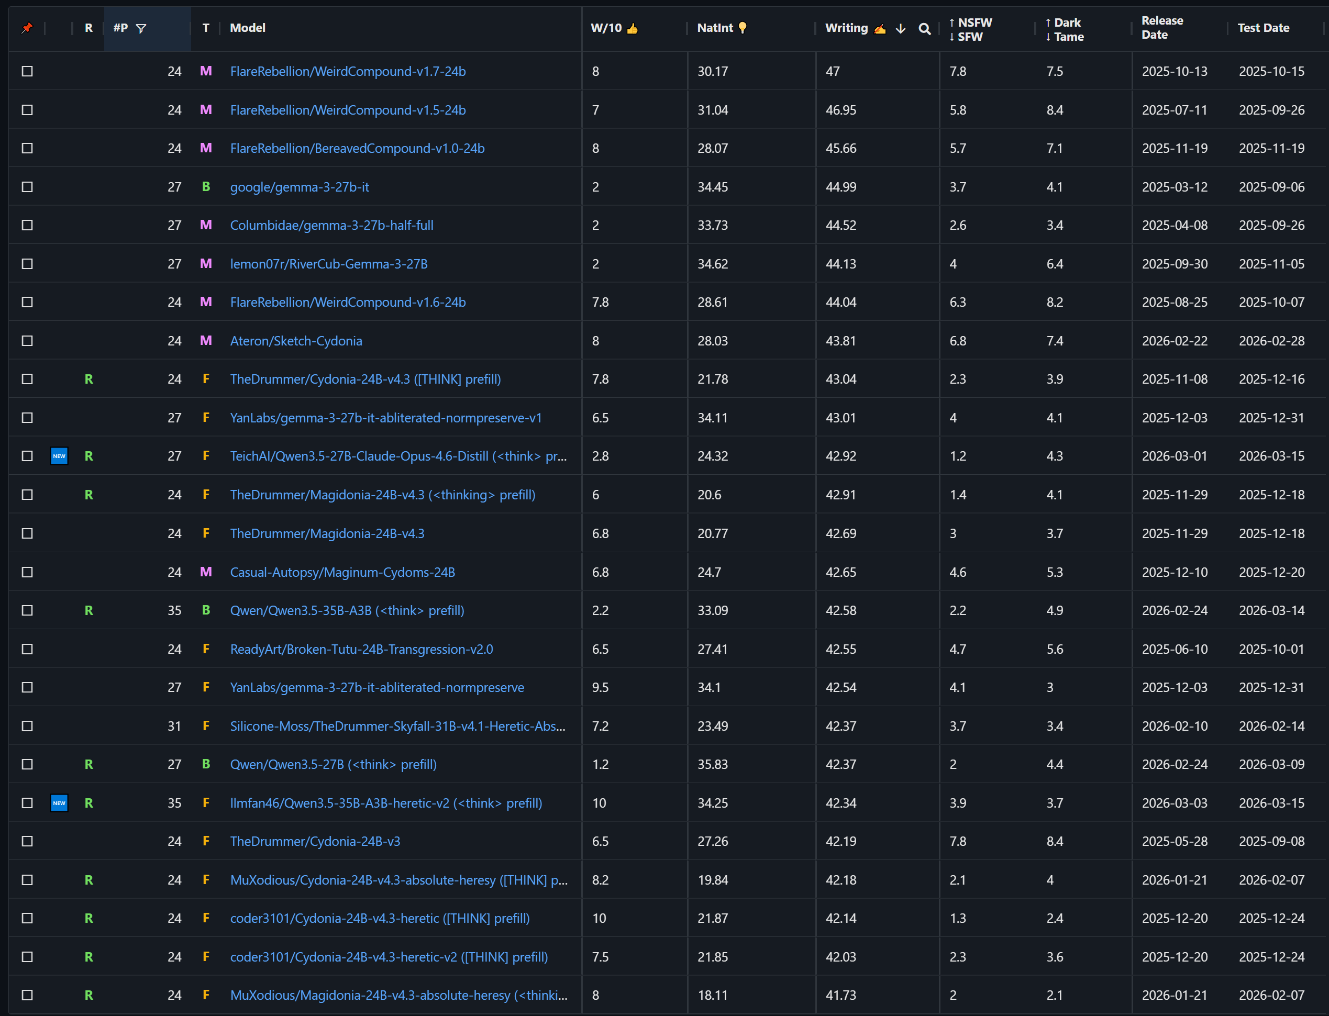The height and width of the screenshot is (1016, 1329).
Task: Select checkbox for MuXodious/Magidonia absolute-heresy row
Action: 27,996
